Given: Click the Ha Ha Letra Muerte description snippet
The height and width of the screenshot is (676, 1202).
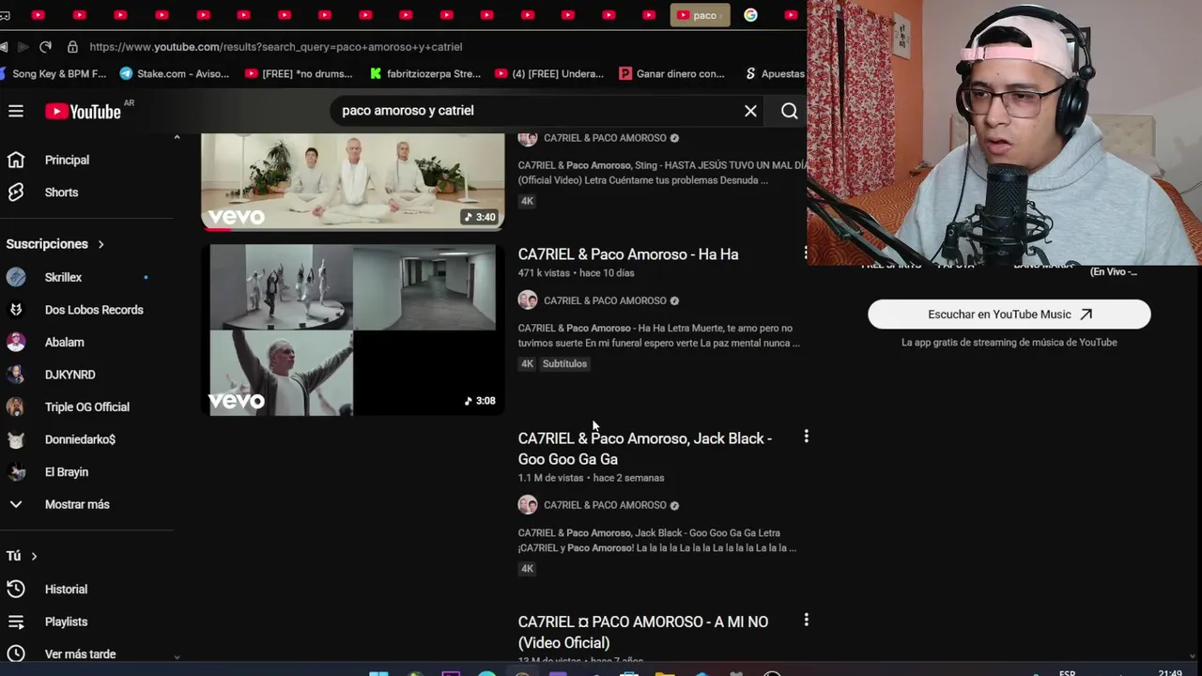Looking at the screenshot, I should (x=659, y=336).
